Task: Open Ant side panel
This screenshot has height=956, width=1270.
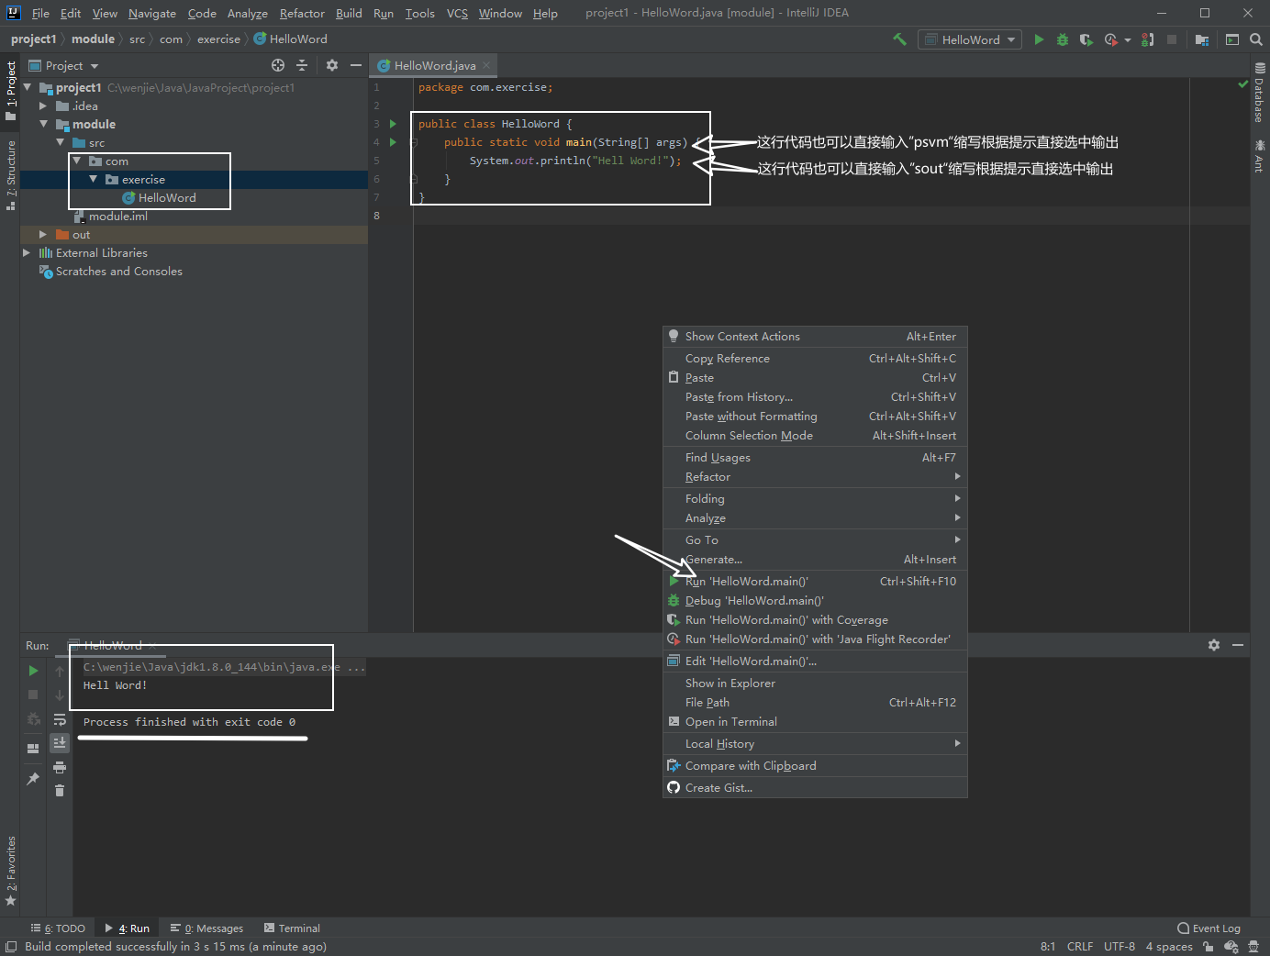Action: click(1260, 156)
